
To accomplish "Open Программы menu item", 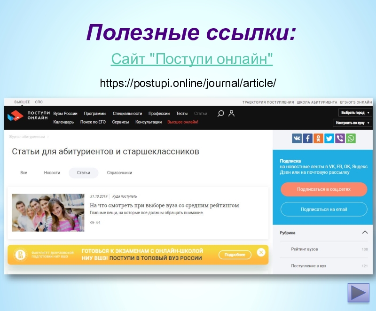I will tap(95, 114).
